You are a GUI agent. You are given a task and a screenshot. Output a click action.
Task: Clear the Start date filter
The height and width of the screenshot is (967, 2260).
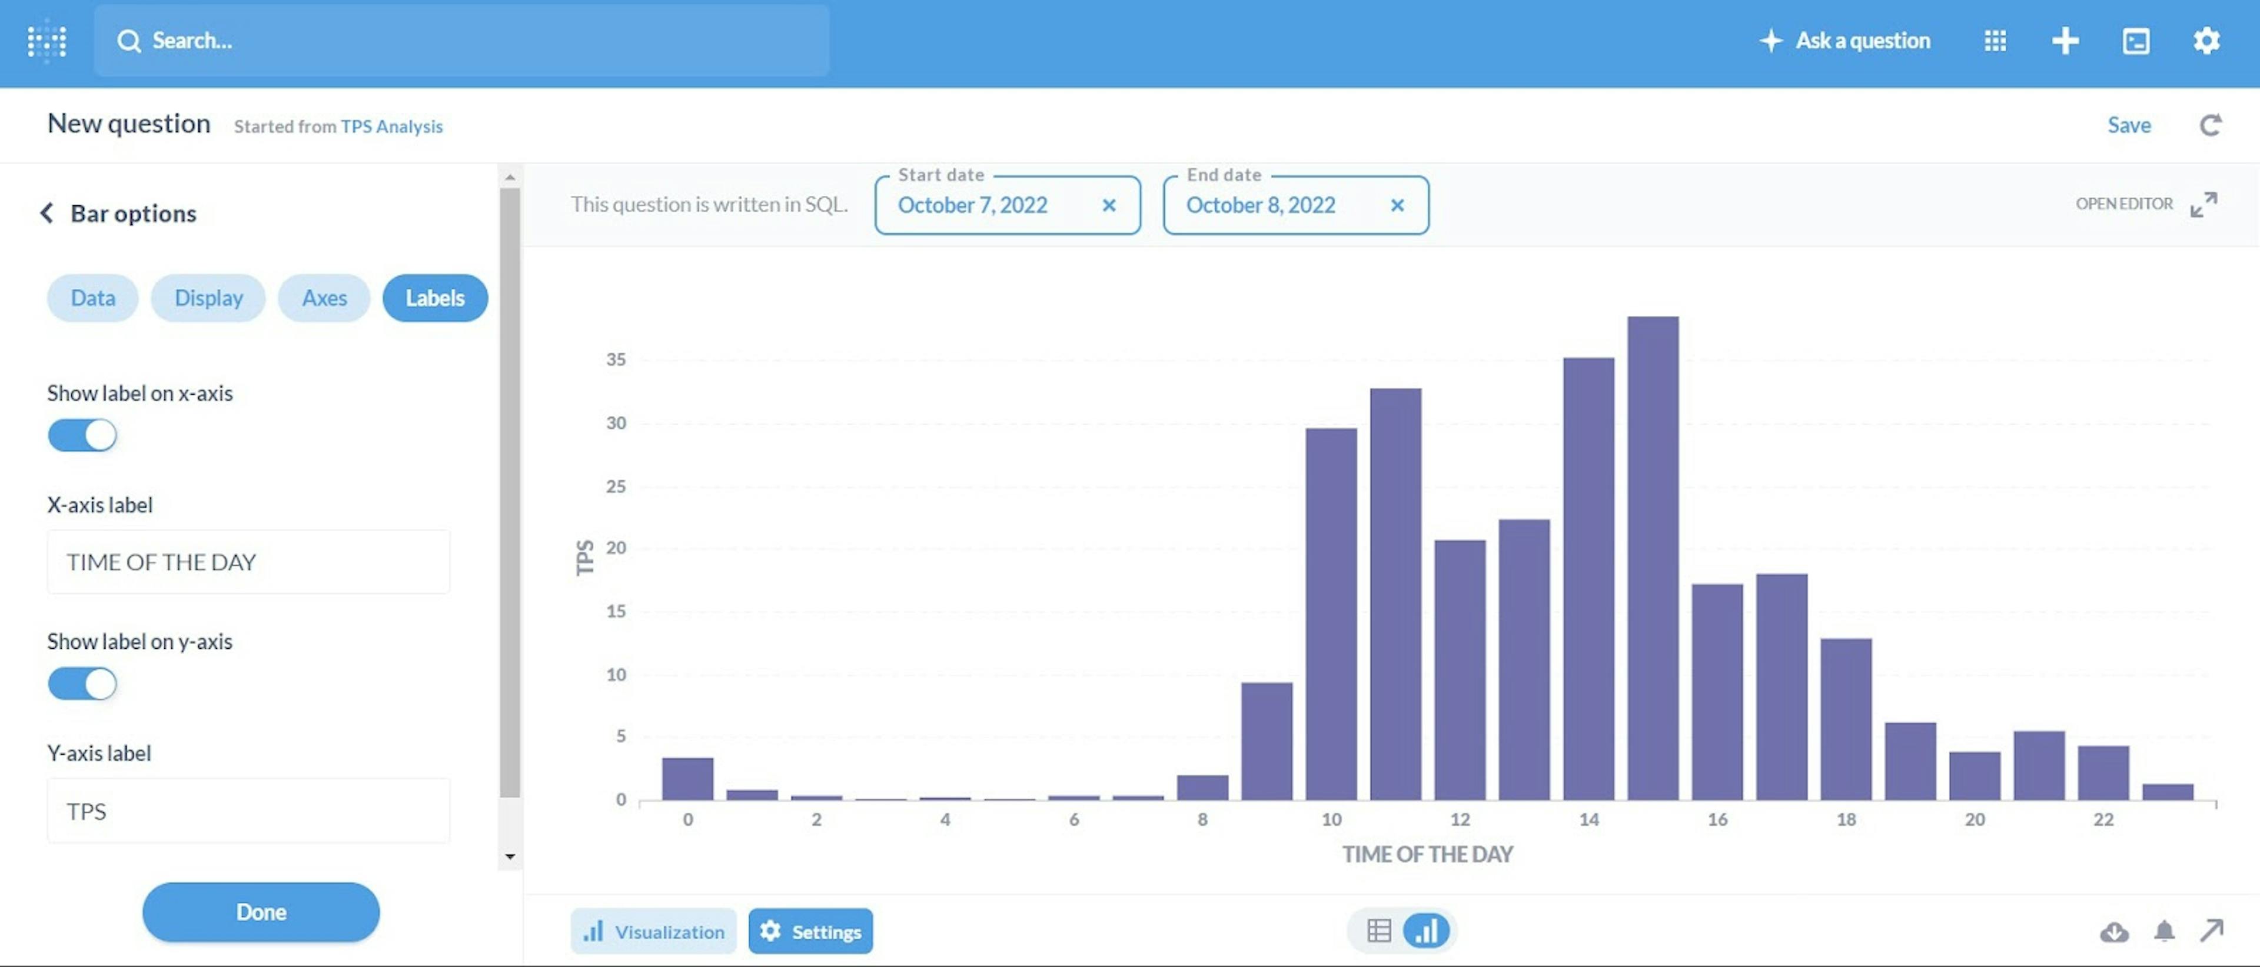point(1109,205)
